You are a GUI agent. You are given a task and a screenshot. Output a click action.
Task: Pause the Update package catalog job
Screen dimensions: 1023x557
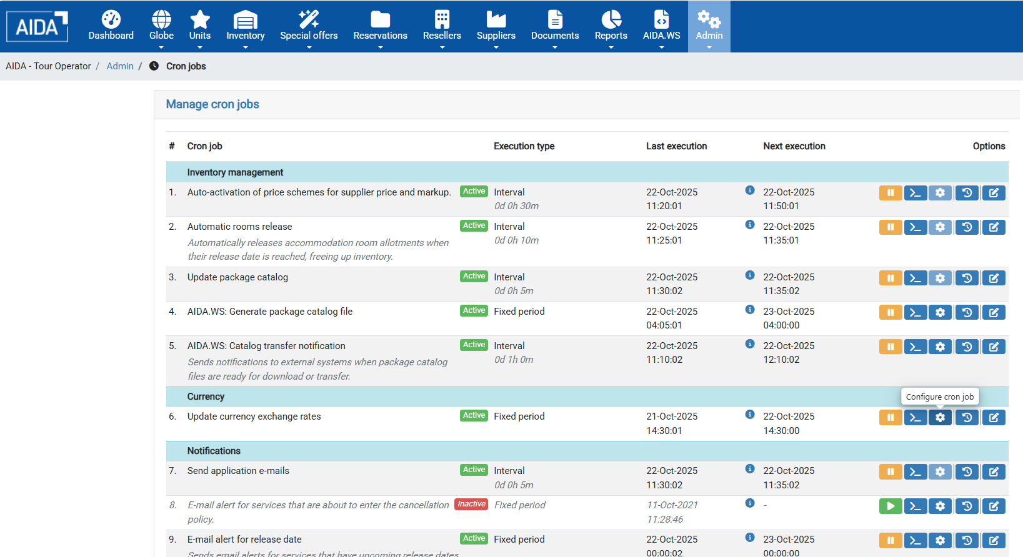pos(891,278)
